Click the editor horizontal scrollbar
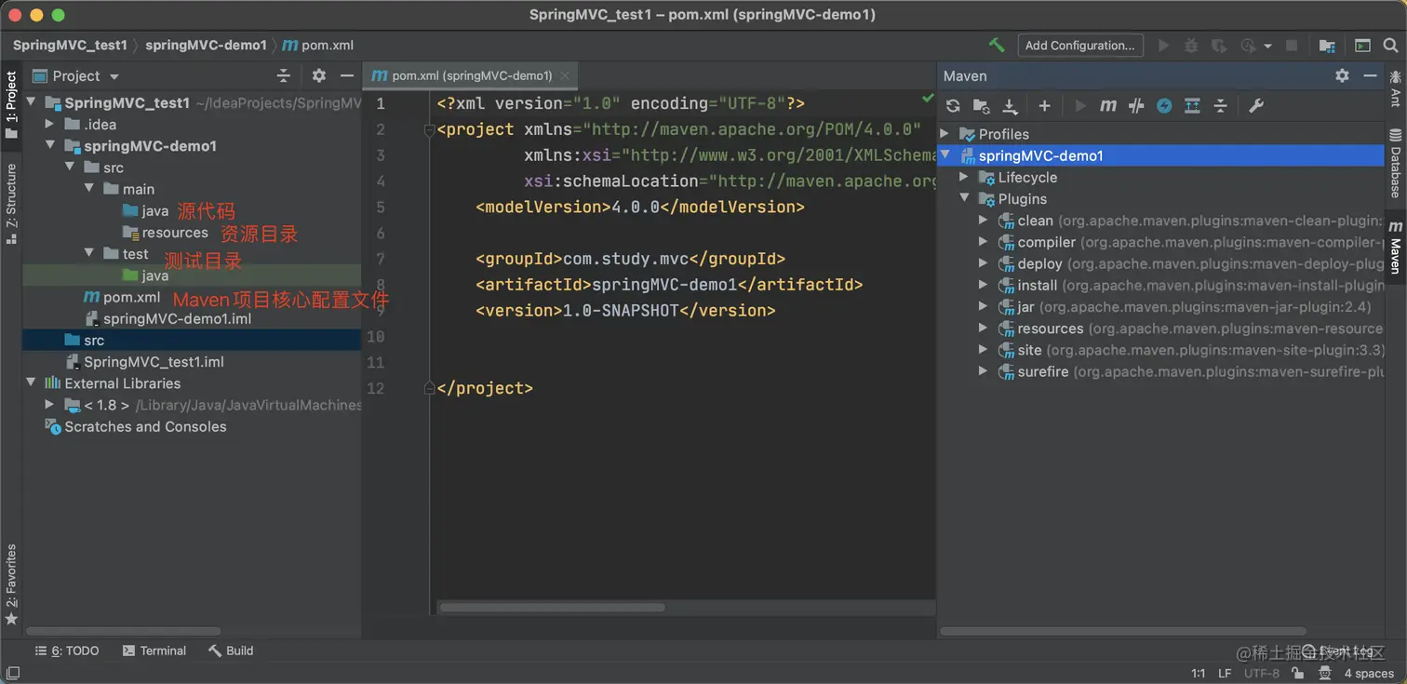The width and height of the screenshot is (1407, 684). click(552, 608)
